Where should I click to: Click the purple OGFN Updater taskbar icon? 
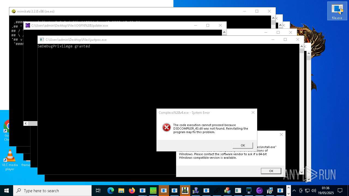[x=260, y=191]
